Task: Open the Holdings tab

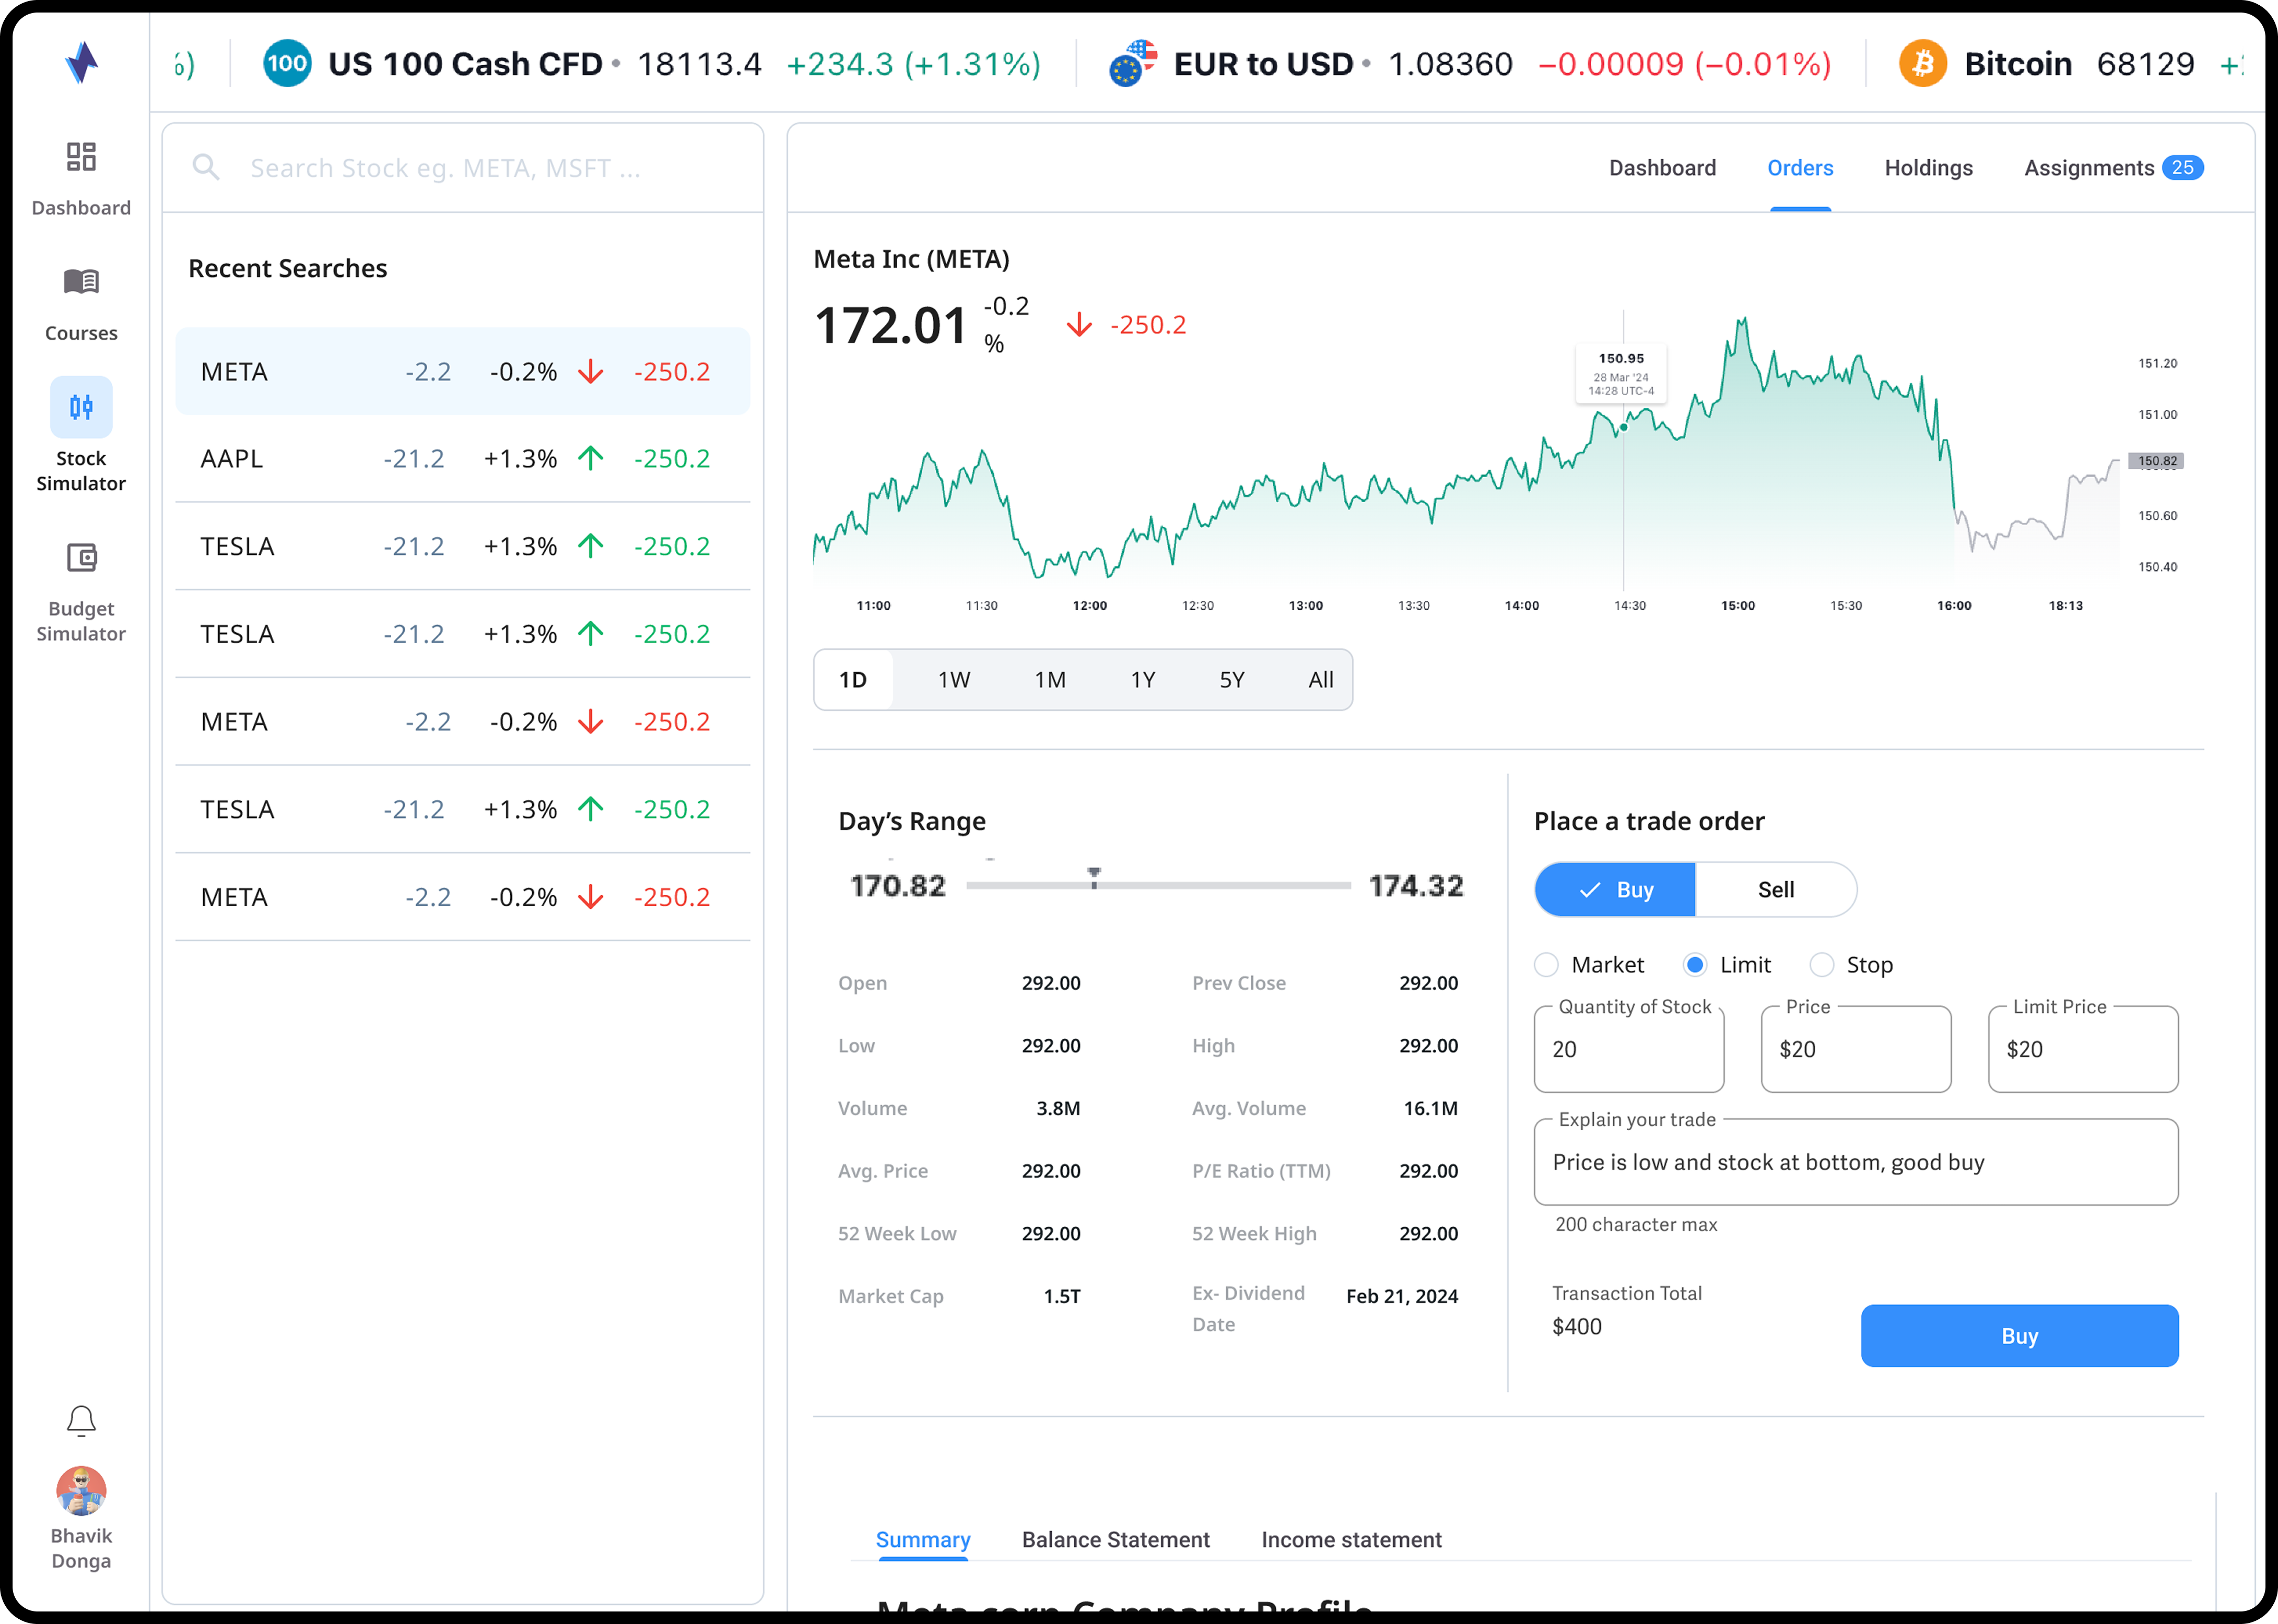Action: 1928,168
